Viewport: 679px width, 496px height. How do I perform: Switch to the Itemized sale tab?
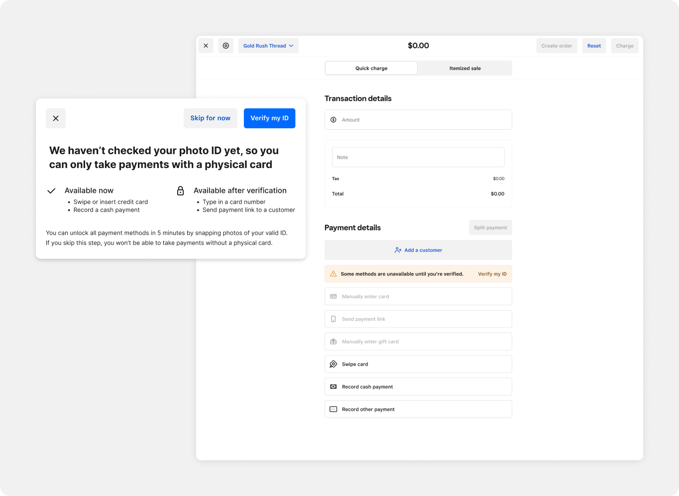coord(464,69)
